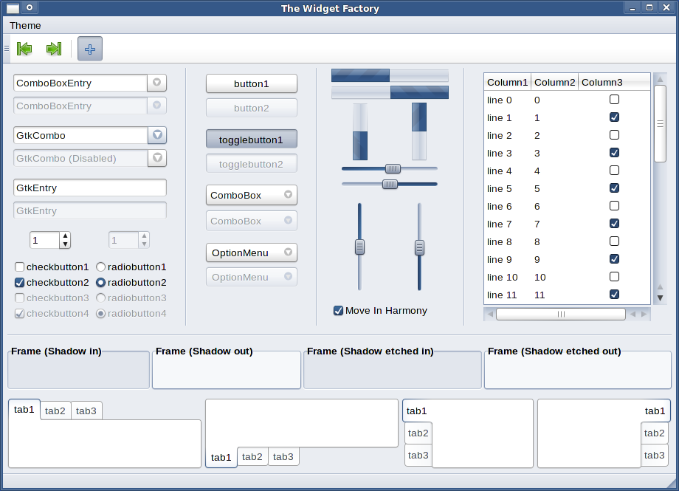Switch to tab2 in top-tabbed notebook
The height and width of the screenshot is (491, 679).
[x=55, y=411]
